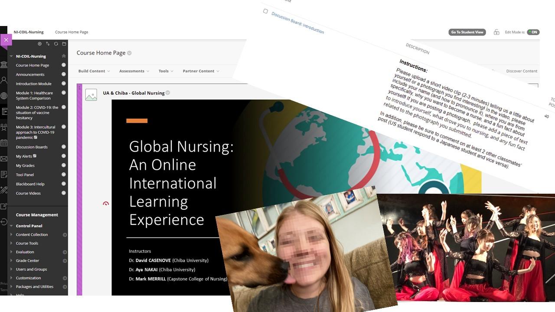The height and width of the screenshot is (312, 555).
Task: Open the Assessments dropdown
Action: click(134, 71)
